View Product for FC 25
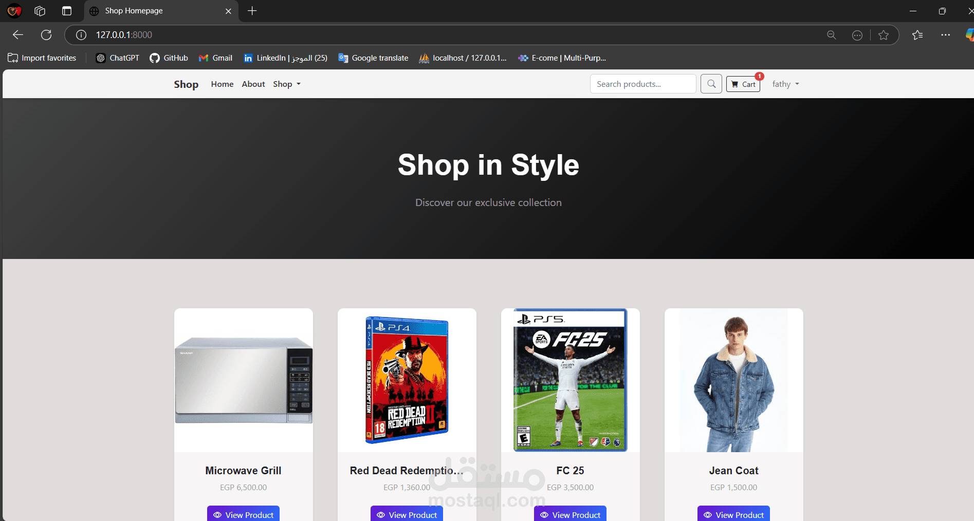The width and height of the screenshot is (974, 521). (570, 514)
